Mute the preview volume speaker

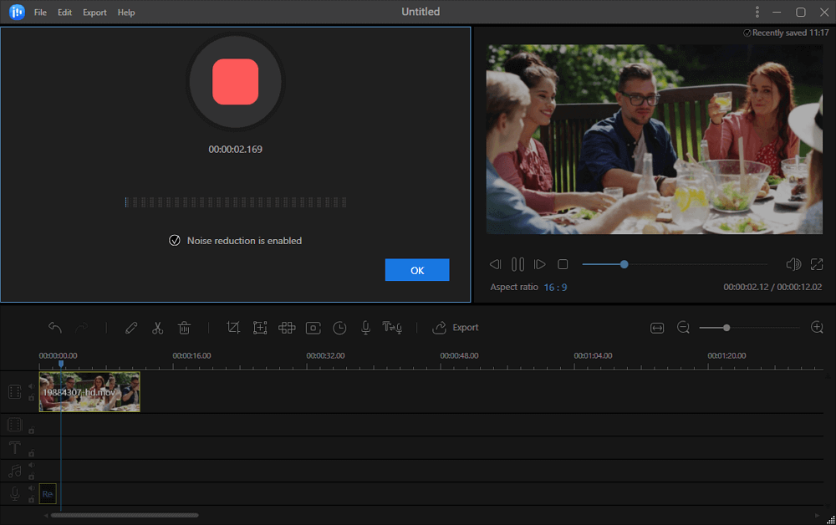pyautogui.click(x=793, y=264)
